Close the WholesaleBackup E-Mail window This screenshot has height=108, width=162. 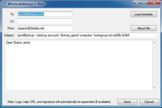[154, 3]
